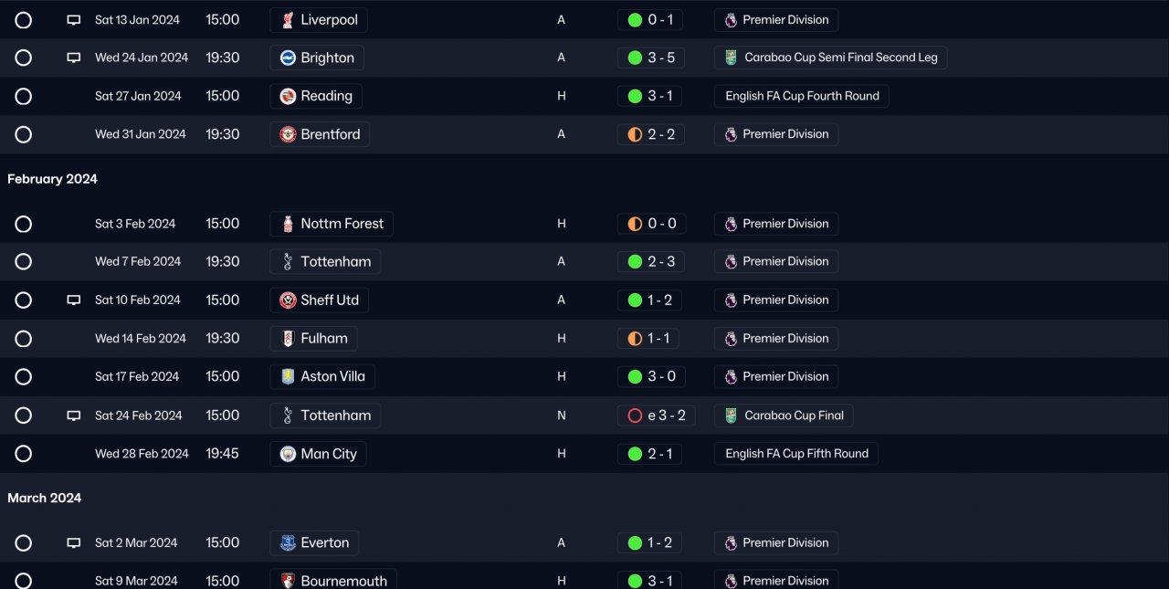Click the TV broadcast icon for the Liverpool match
The height and width of the screenshot is (589, 1169).
(x=74, y=20)
